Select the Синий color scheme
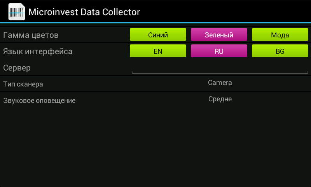Screen dimensions: 311x187 click(158, 35)
